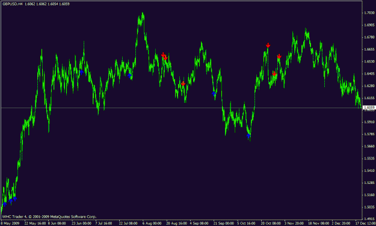Click the 5 Oct 16:00 date label
Viewport: 376px width, 226px height.
click(x=246, y=224)
